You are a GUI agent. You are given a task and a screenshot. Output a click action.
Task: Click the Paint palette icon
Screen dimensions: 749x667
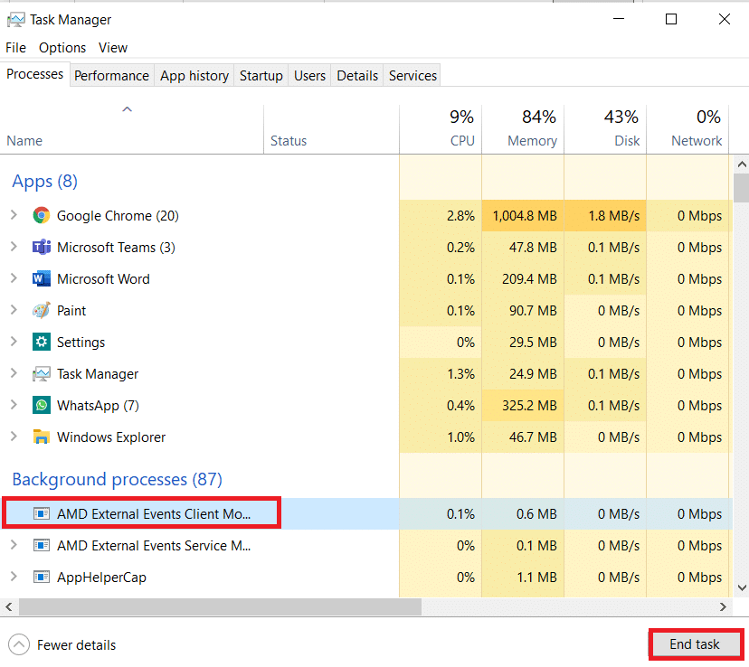(x=42, y=311)
